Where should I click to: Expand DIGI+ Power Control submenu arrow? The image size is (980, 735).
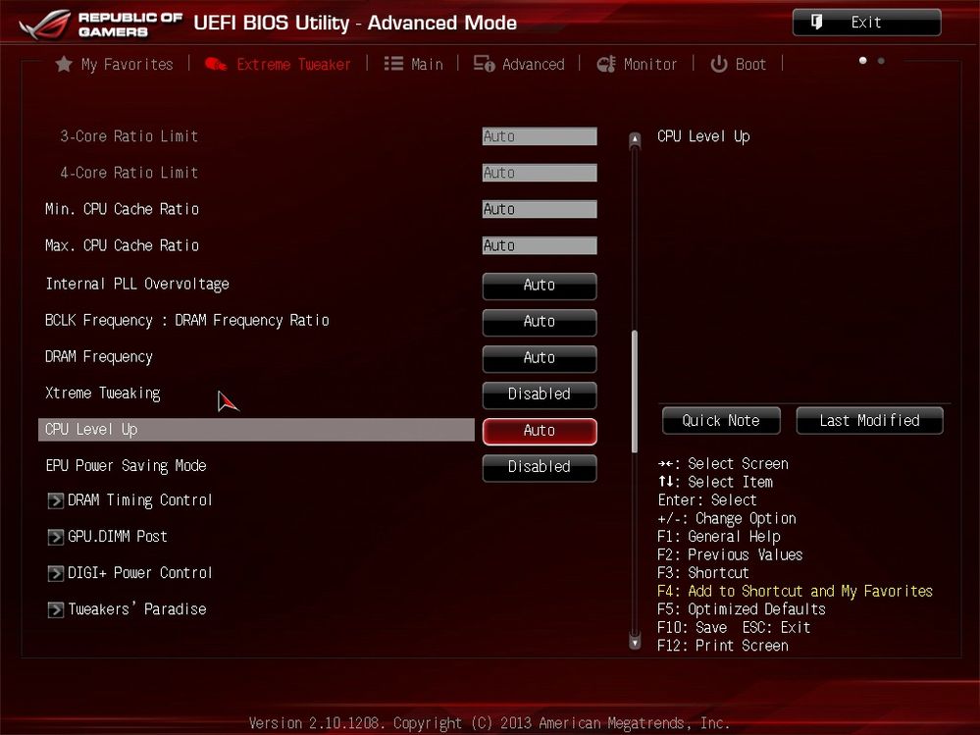pyautogui.click(x=56, y=573)
